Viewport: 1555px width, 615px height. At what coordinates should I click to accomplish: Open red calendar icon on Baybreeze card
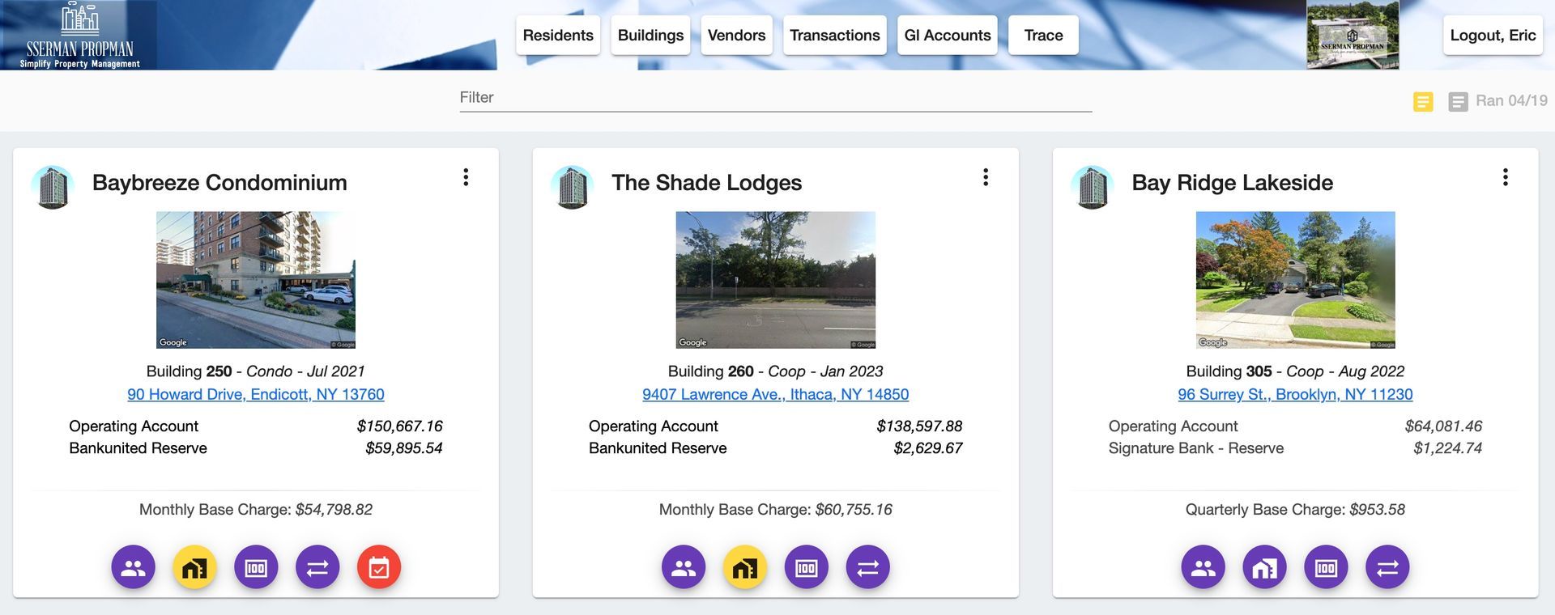[379, 567]
